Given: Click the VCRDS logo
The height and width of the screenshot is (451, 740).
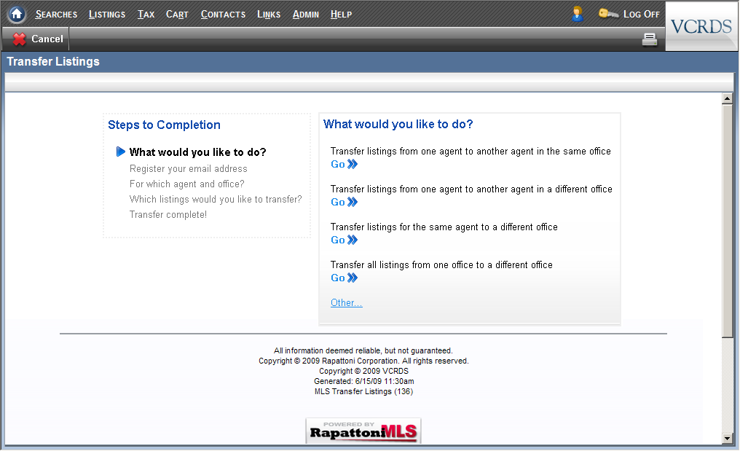Looking at the screenshot, I should point(701,26).
